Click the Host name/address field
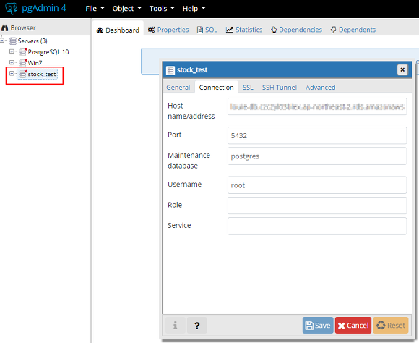The image size is (419, 343). pos(317,106)
